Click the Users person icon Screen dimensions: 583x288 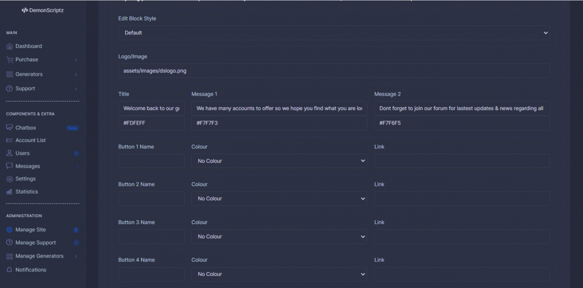click(10, 153)
